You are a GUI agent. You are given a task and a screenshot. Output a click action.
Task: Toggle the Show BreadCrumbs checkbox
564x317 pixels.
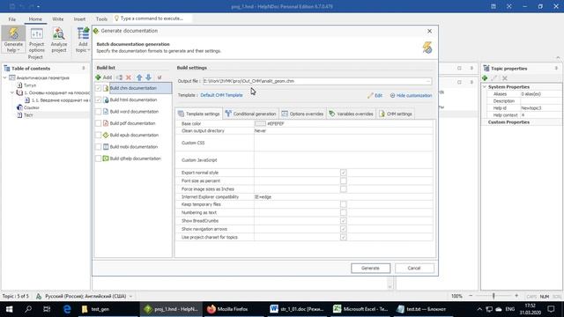tap(344, 221)
